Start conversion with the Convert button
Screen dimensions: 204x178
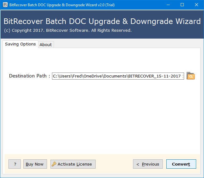(x=181, y=164)
